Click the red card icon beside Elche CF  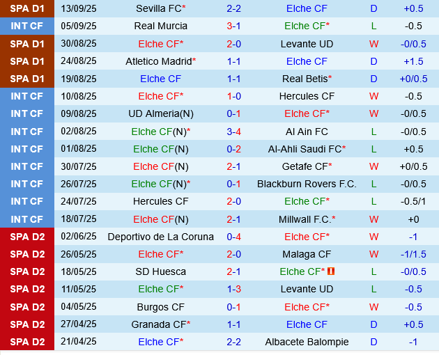tap(331, 271)
